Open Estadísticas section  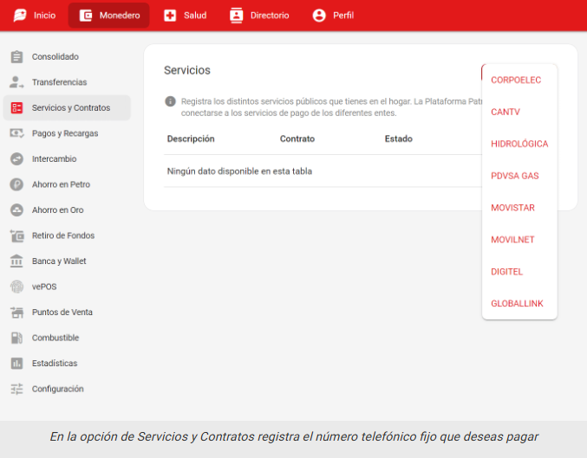(67, 364)
